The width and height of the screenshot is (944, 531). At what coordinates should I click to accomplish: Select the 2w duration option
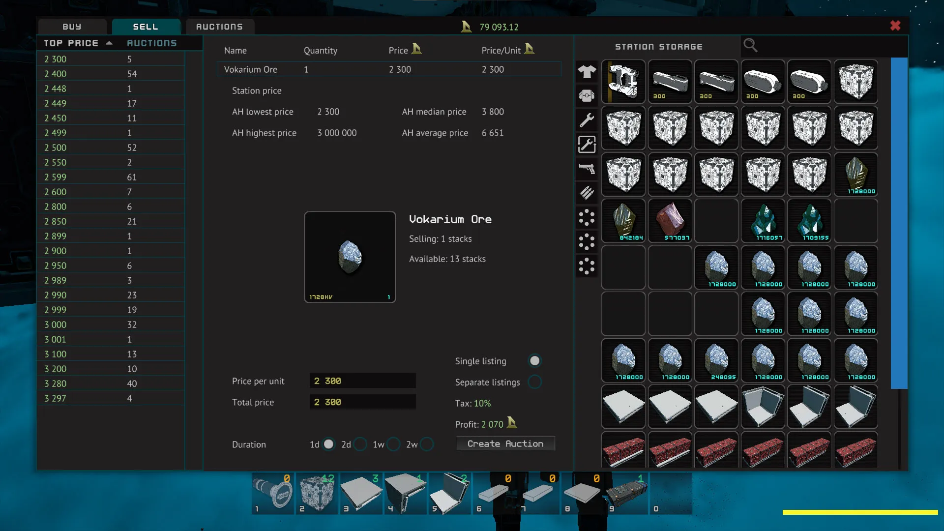426,444
